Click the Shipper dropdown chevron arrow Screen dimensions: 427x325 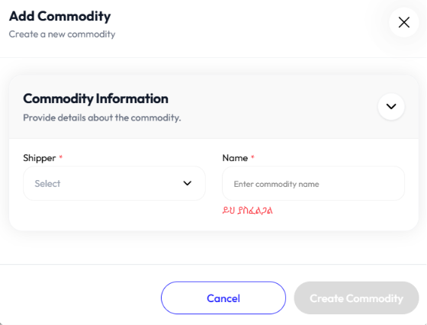(x=188, y=183)
